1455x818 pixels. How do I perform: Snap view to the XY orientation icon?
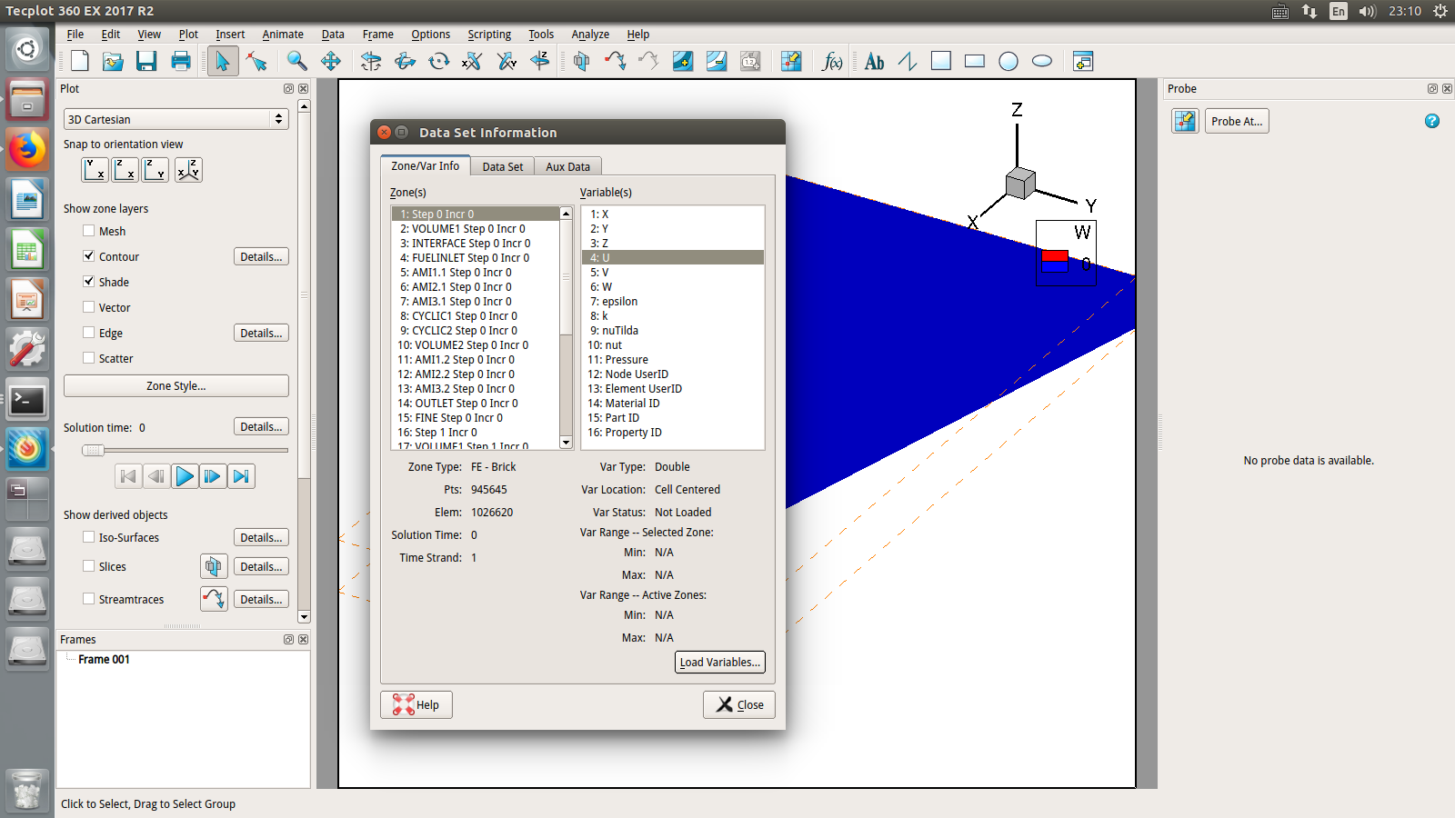click(x=95, y=170)
